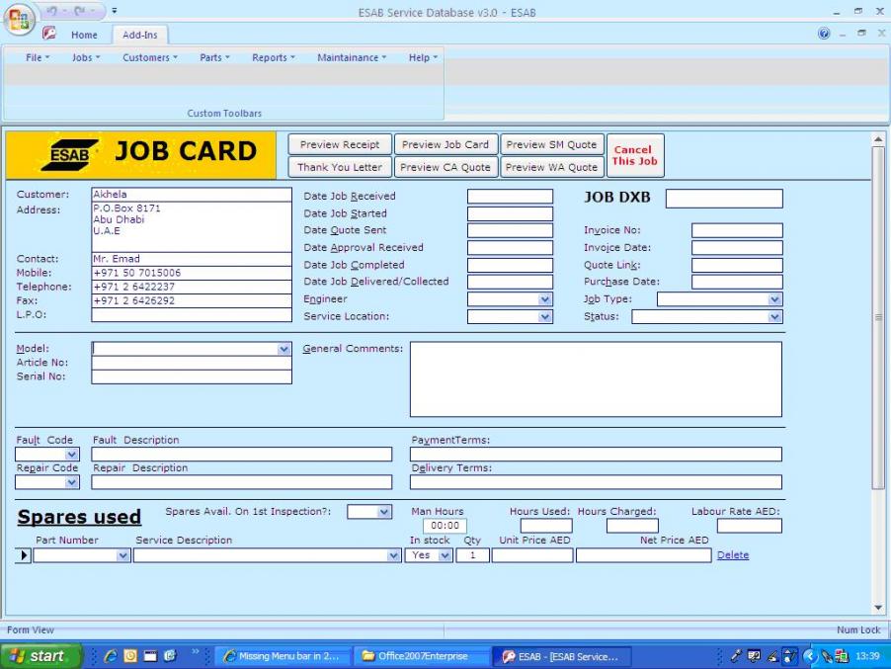891x669 pixels.
Task: Open Spares Avail. On 1st Inspection dropdown
Action: [x=384, y=512]
